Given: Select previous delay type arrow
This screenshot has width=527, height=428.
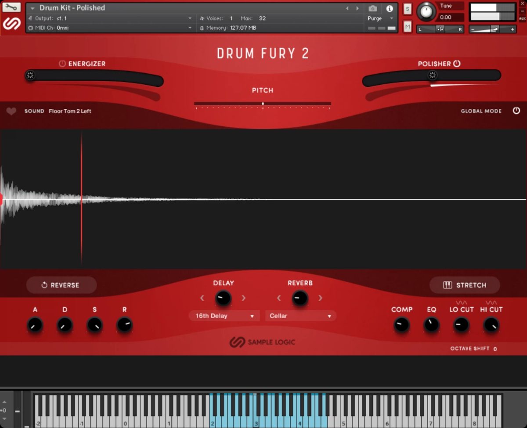Looking at the screenshot, I should pyautogui.click(x=202, y=298).
